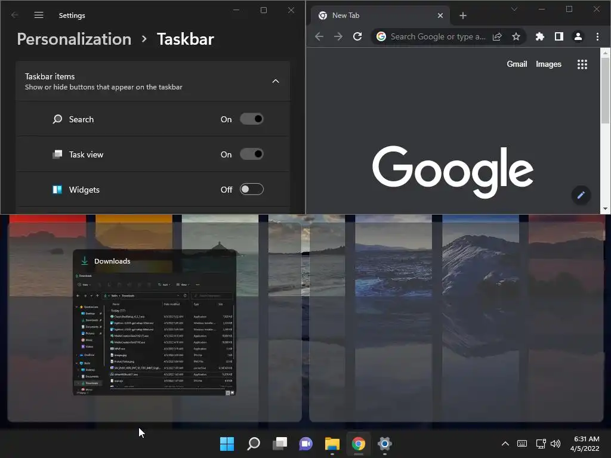The height and width of the screenshot is (458, 611).
Task: Open the Windows Start button
Action: [x=227, y=443]
